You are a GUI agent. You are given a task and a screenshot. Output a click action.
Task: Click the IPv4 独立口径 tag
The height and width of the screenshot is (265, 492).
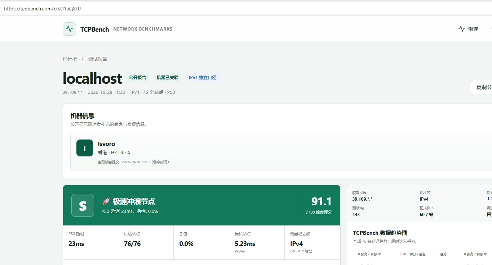click(203, 77)
